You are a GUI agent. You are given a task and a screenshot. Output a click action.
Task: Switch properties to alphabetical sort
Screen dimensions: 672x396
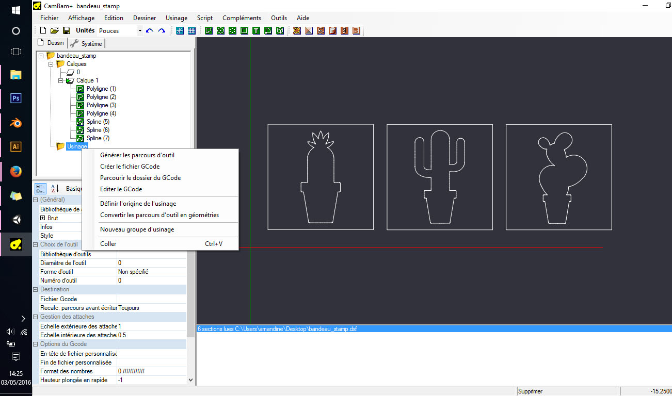point(54,189)
